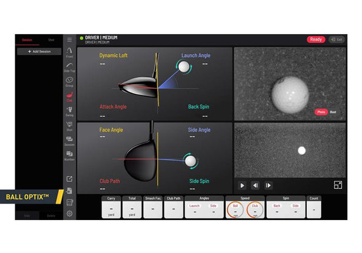The width and height of the screenshot is (362, 253).
Task: Switch to the Side-Top view icon
Action: (x=69, y=67)
